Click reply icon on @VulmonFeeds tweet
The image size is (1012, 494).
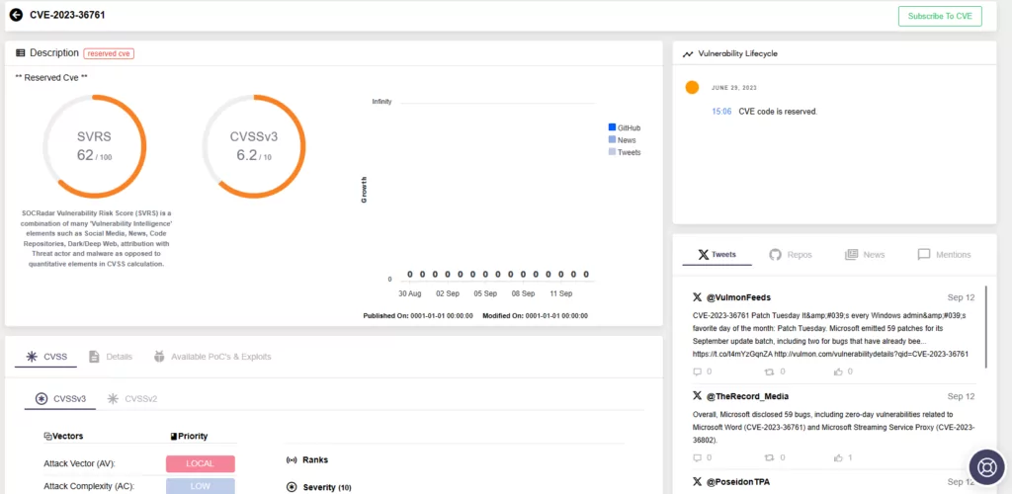click(697, 371)
